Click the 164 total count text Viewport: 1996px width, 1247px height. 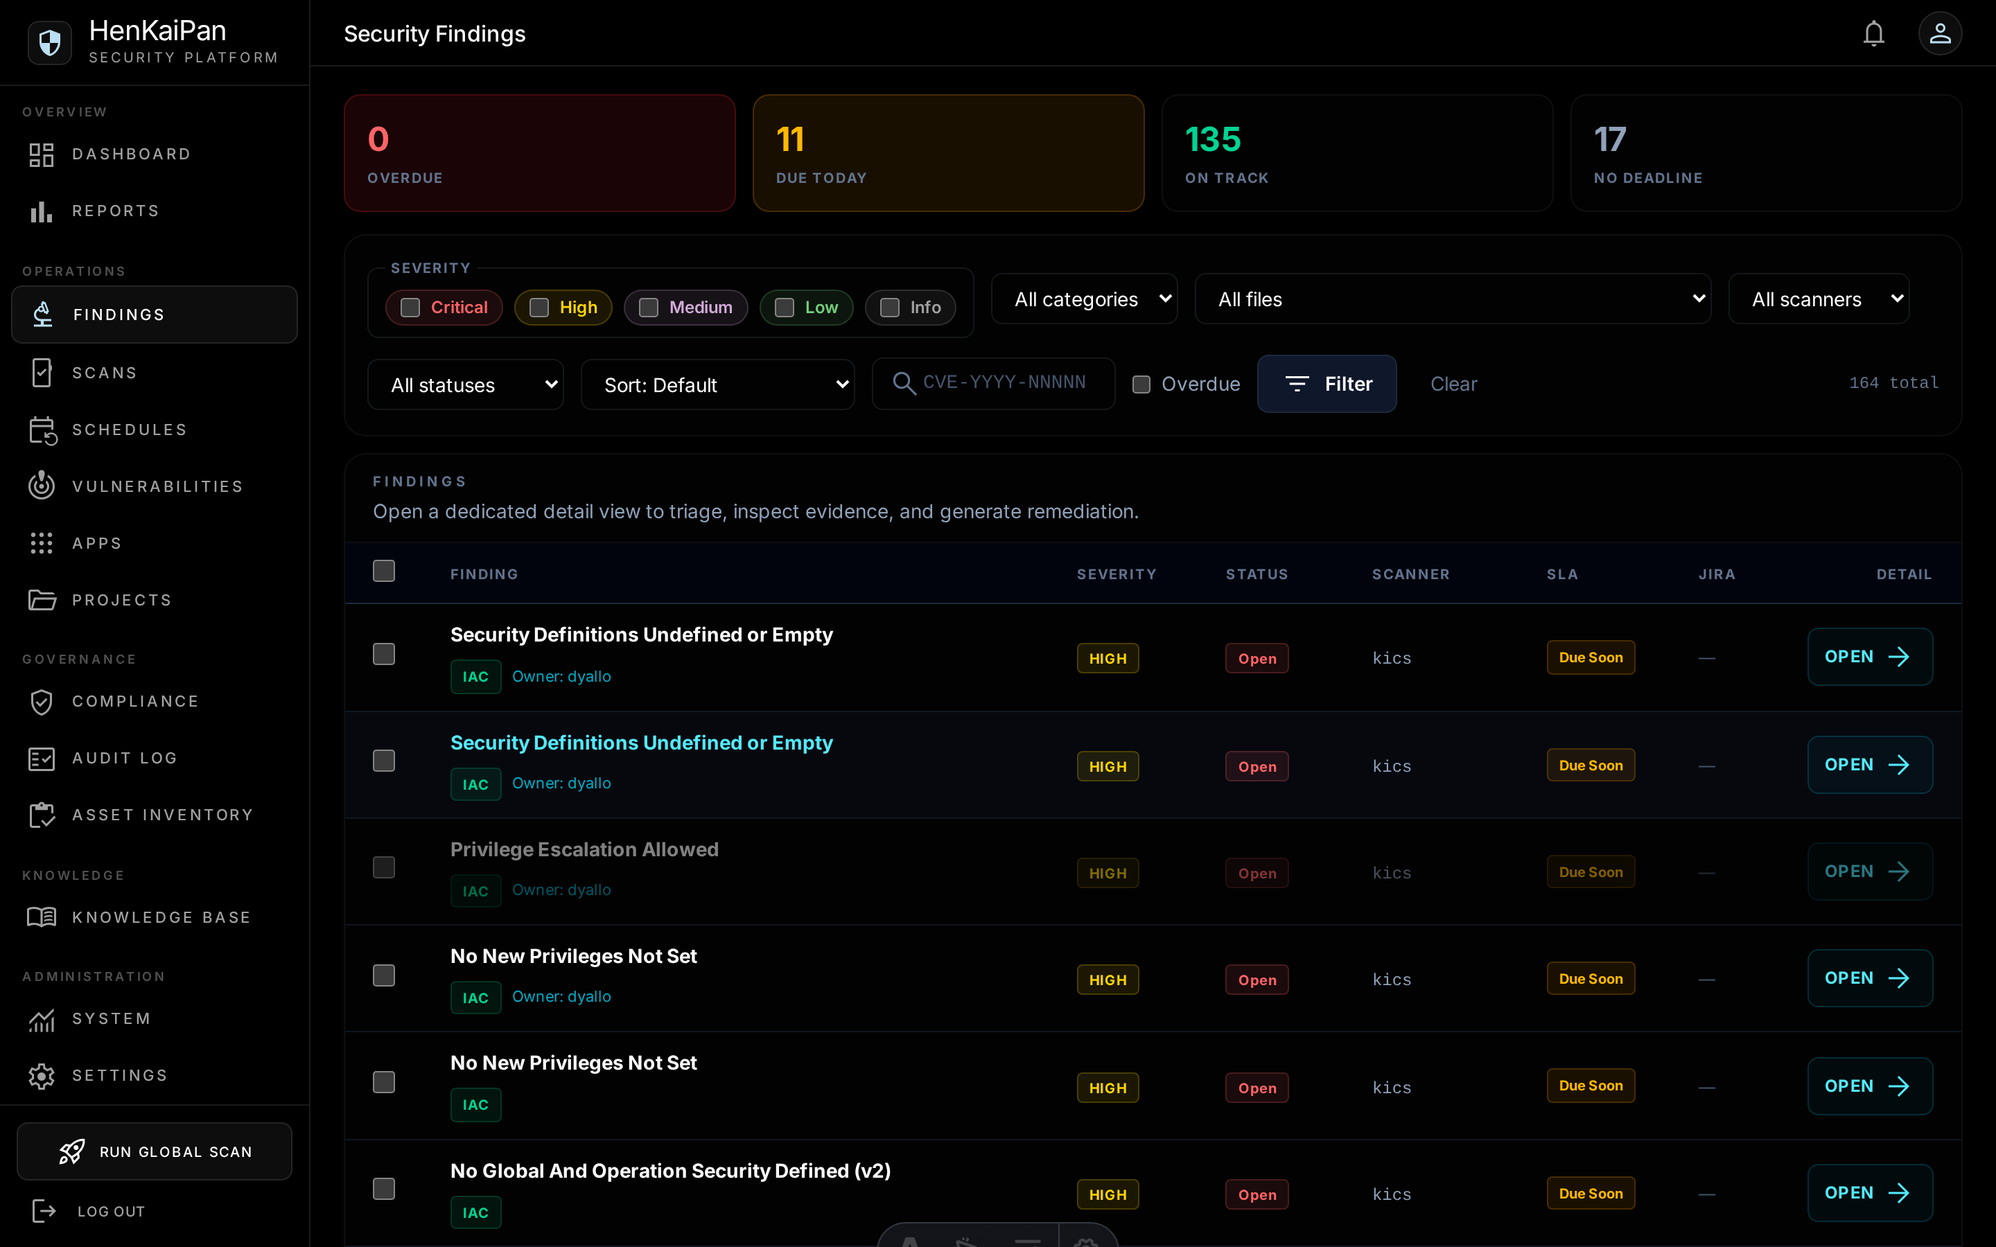1893,382
